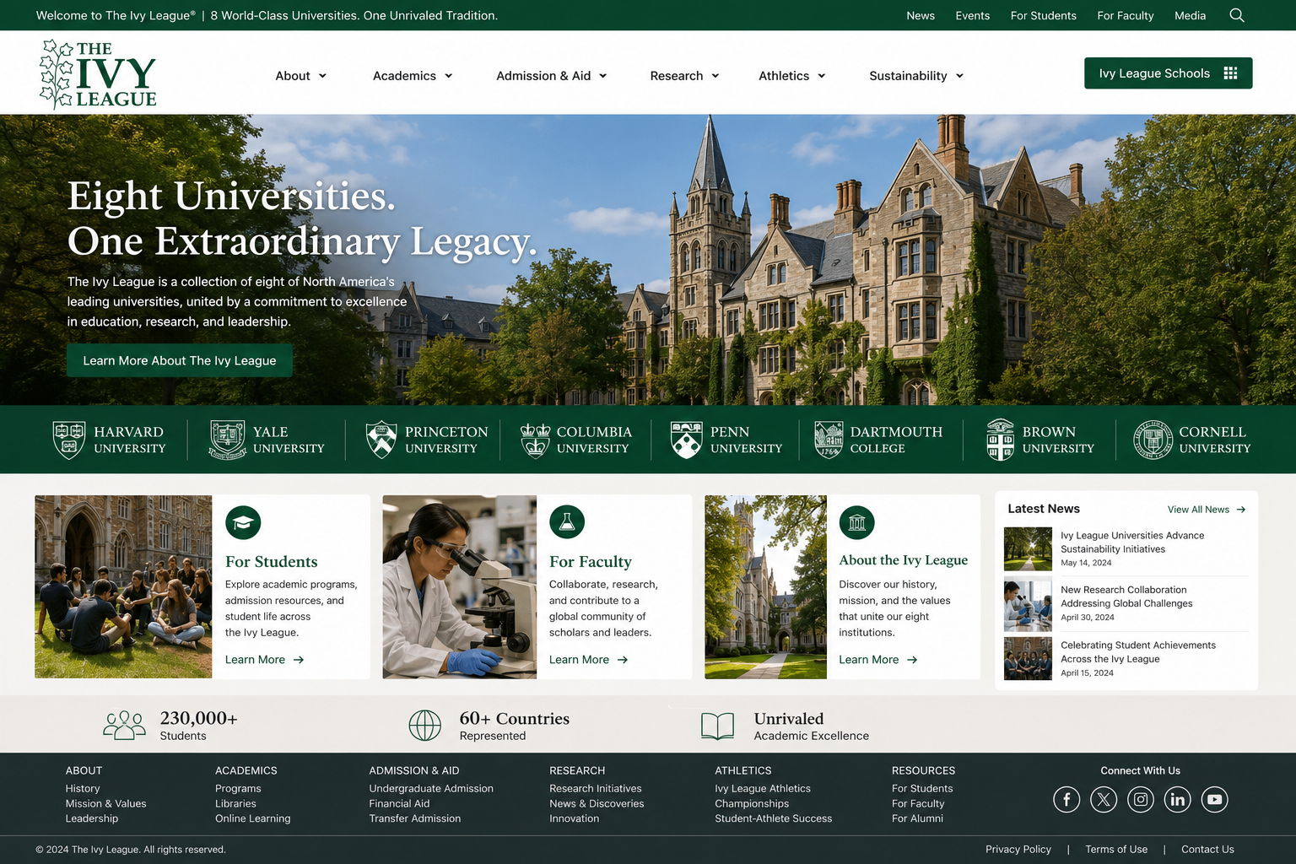Click the arrow next to For Faculty Learn More
The height and width of the screenshot is (864, 1296).
(x=623, y=660)
